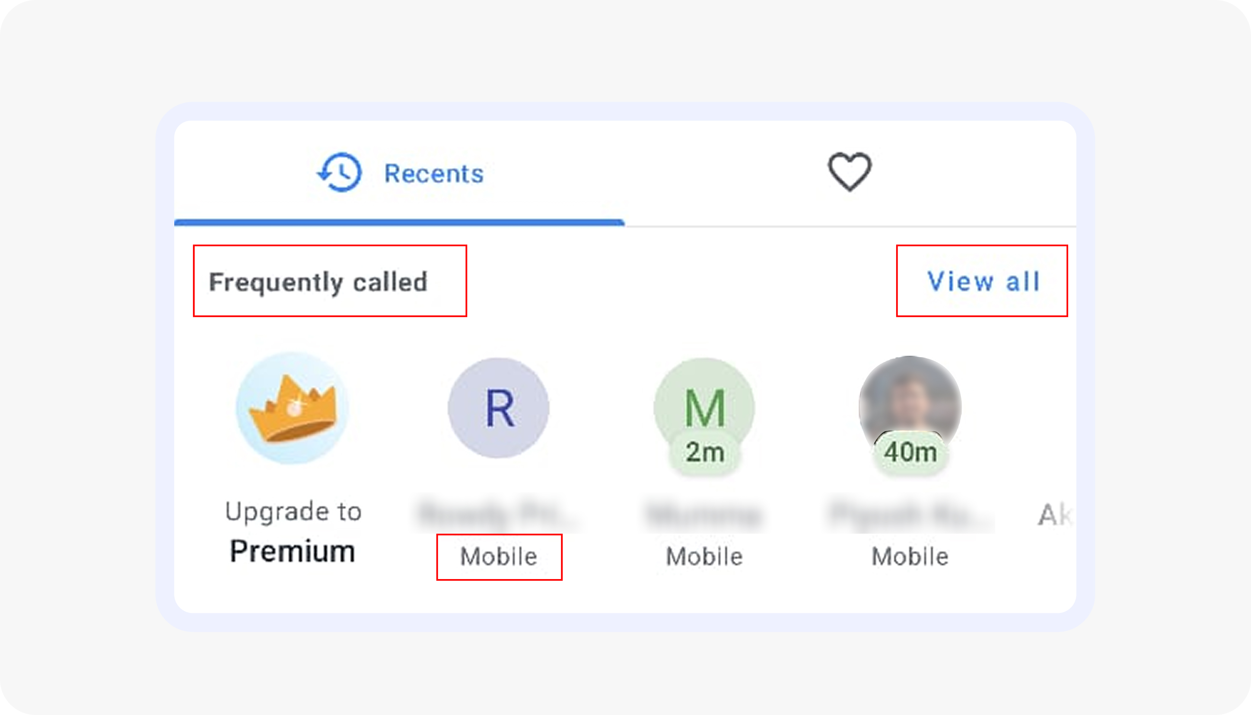Click the Recents clock history icon
The width and height of the screenshot is (1251, 715).
coord(340,172)
